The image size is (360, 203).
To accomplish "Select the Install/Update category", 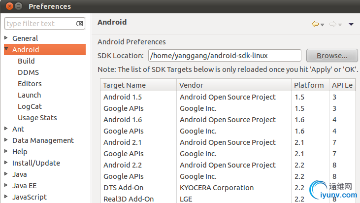I will click(x=36, y=163).
